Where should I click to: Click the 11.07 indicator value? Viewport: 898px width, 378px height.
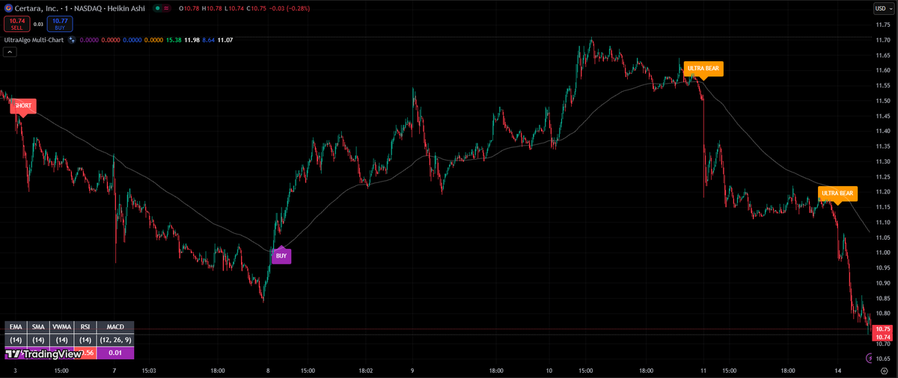(x=224, y=40)
